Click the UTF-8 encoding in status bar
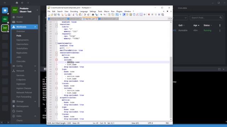Screen dimensions: 227x127 tap(150, 123)
